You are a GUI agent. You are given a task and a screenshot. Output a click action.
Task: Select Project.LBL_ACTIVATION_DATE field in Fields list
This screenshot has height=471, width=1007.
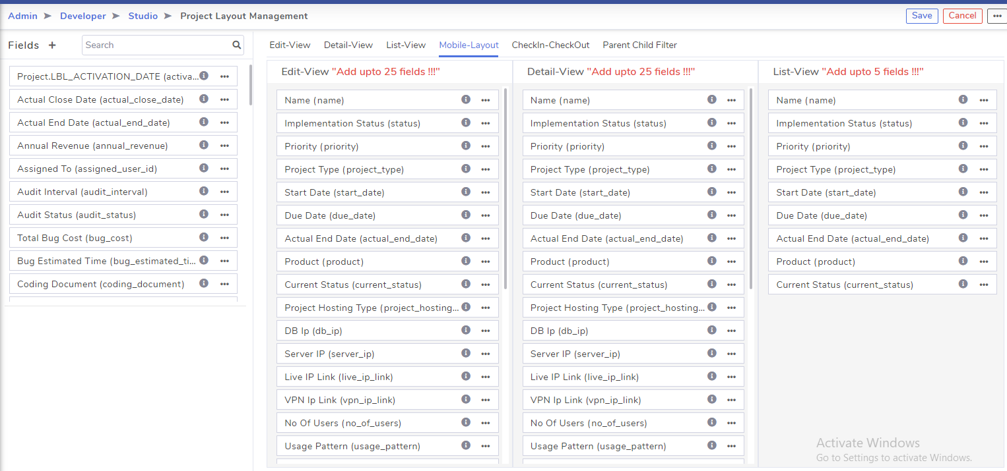(123, 76)
